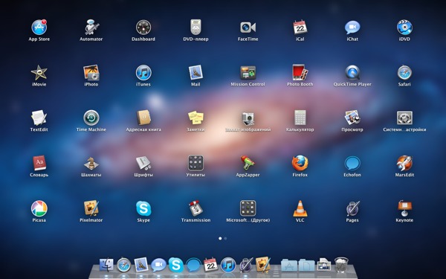Open Transmission app
This screenshot has width=446, height=279.
tap(195, 208)
